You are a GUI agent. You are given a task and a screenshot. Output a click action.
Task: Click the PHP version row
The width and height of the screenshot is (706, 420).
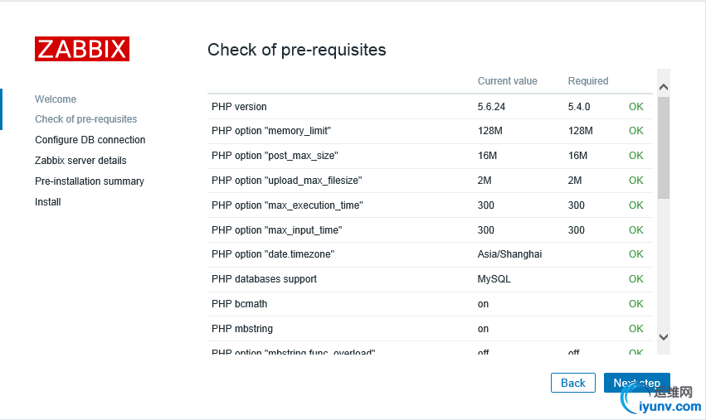(x=430, y=107)
